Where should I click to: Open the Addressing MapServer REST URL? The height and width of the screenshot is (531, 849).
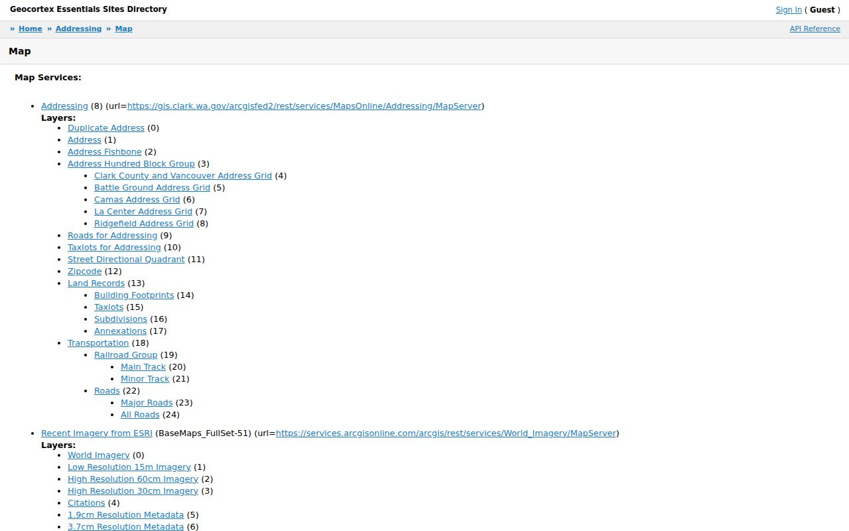point(304,106)
